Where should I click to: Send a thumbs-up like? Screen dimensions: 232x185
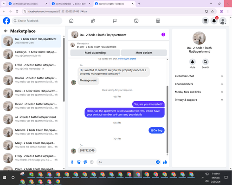[165, 162]
